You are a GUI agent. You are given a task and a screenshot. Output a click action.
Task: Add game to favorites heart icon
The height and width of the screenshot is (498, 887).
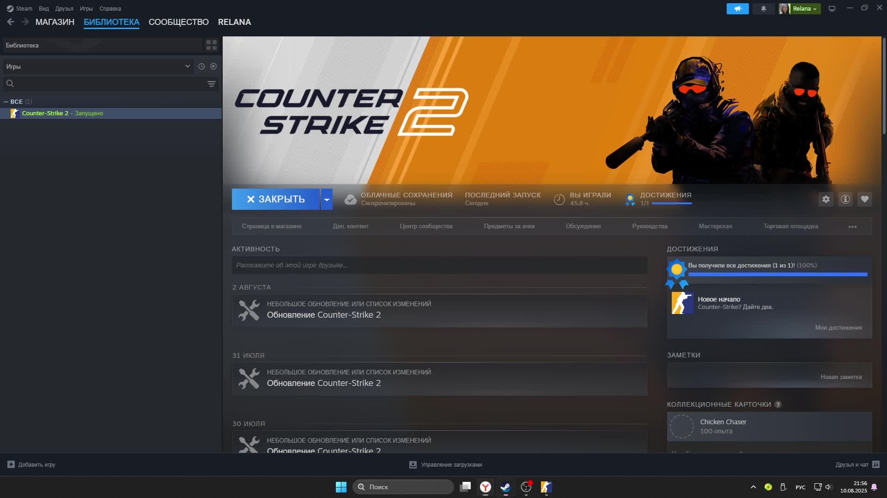(x=864, y=199)
